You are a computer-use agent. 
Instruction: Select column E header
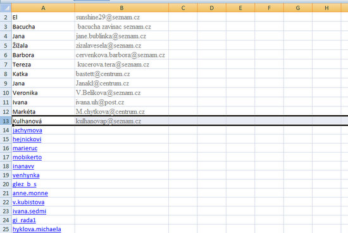pos(240,8)
